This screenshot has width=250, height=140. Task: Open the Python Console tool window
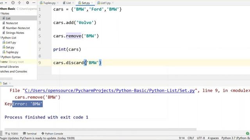click(52, 134)
